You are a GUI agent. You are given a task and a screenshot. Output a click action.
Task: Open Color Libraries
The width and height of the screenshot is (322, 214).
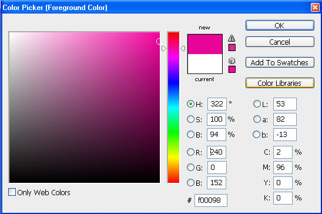point(280,83)
